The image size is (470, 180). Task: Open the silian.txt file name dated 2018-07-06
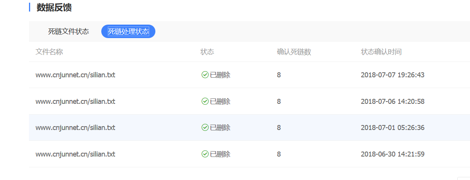tap(75, 102)
